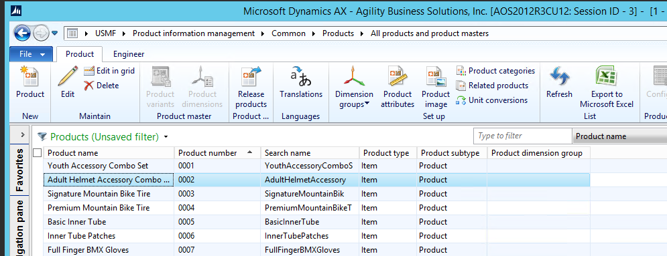Click the Edit pencil icon
667x256 pixels.
pos(67,76)
